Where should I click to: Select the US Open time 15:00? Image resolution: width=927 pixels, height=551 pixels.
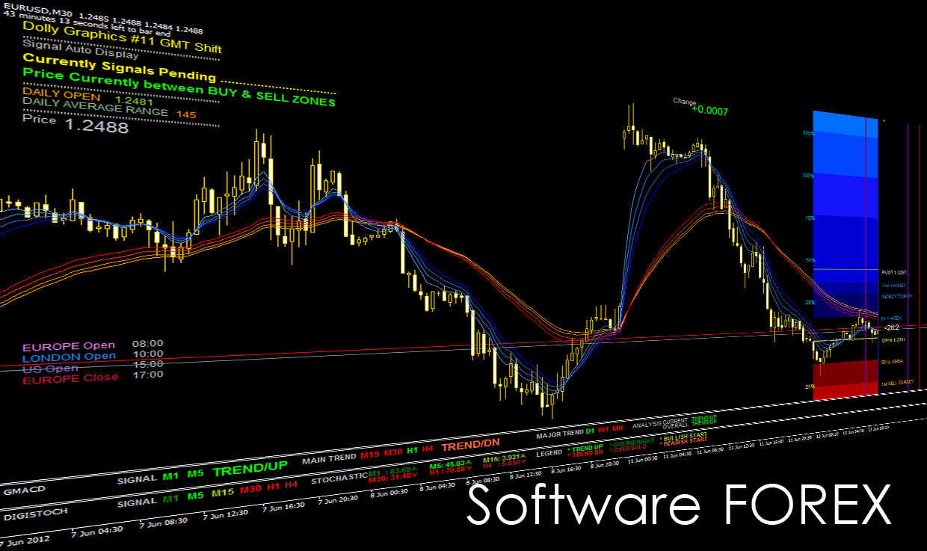[147, 363]
